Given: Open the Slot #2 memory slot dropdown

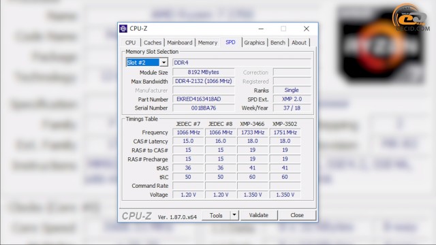Looking at the screenshot, I should click(147, 63).
